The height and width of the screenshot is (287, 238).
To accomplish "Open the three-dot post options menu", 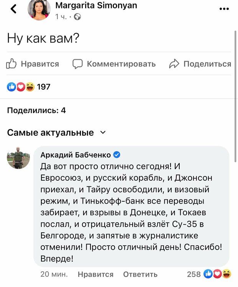I will [x=224, y=8].
